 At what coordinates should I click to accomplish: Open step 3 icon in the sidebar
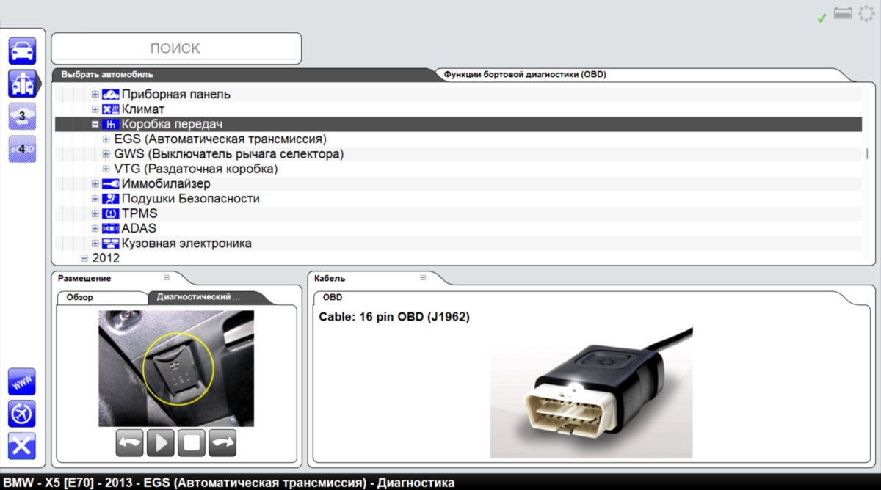[22, 116]
